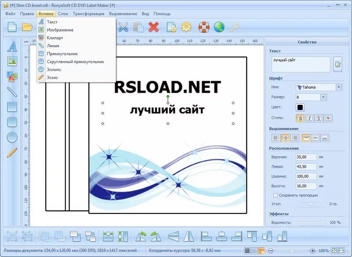This screenshot has height=257, width=352.
Task: Create a new document with the toolbar icon
Action: (x=12, y=27)
